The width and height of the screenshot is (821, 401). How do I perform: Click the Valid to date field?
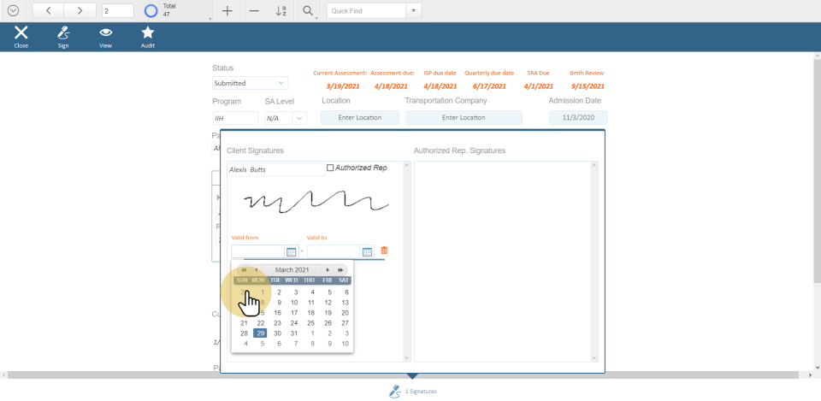332,251
